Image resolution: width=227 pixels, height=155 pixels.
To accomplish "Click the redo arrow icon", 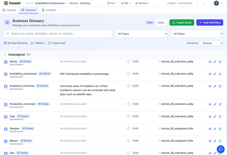I will click(x=204, y=3).
